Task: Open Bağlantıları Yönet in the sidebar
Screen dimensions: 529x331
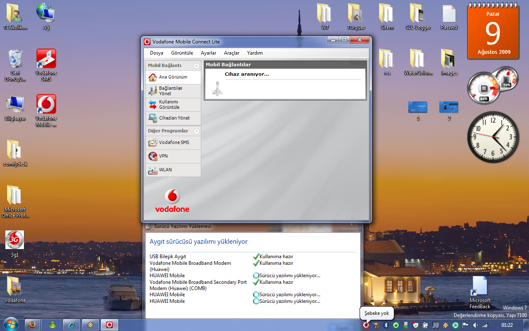Action: (174, 91)
